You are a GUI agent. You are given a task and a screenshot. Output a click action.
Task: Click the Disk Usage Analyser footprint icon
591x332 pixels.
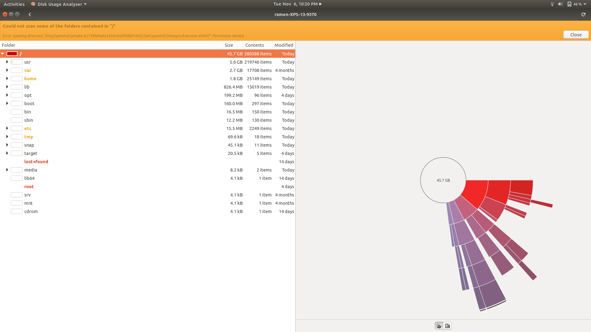tap(33, 4)
